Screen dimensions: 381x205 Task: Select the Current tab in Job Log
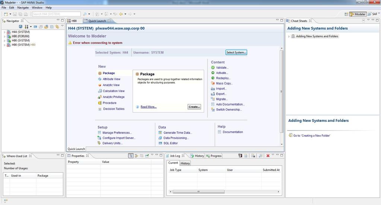[x=173, y=163]
